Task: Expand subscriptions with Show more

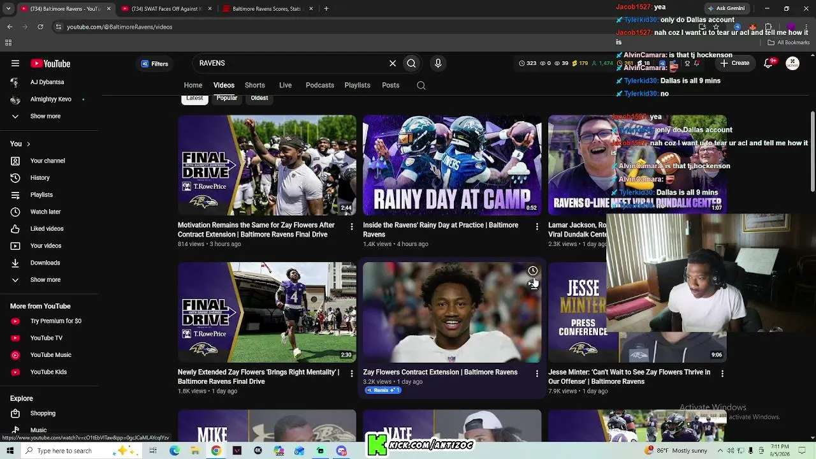Action: [46, 116]
